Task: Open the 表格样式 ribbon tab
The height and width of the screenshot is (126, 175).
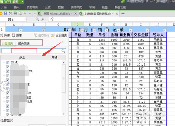Action: click(x=76, y=7)
